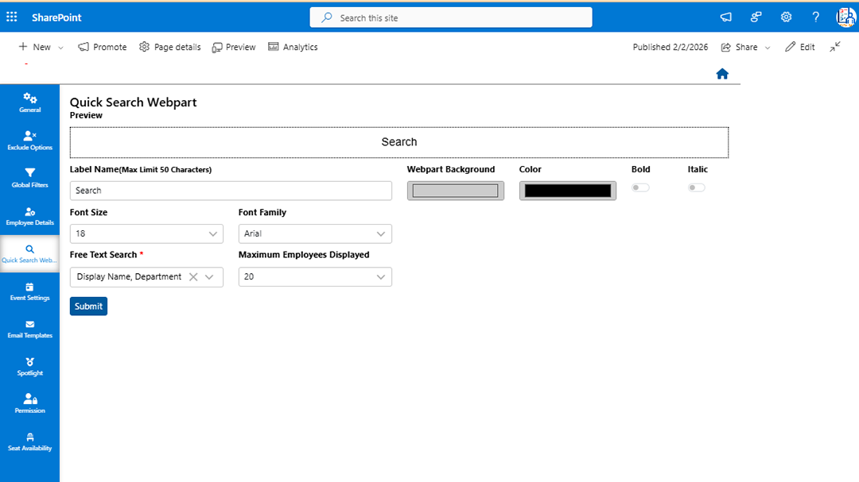Image resolution: width=859 pixels, height=482 pixels.
Task: Click the home icon above the page
Action: [721, 73]
